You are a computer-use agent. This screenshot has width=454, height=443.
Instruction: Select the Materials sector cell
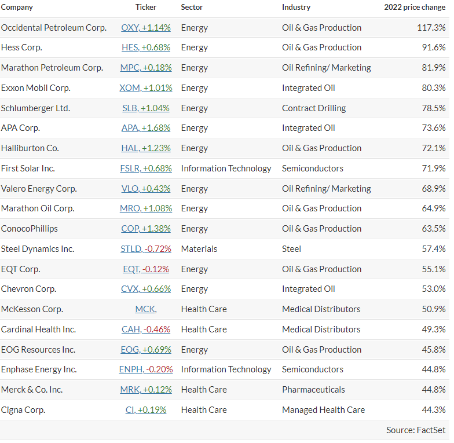coord(199,249)
